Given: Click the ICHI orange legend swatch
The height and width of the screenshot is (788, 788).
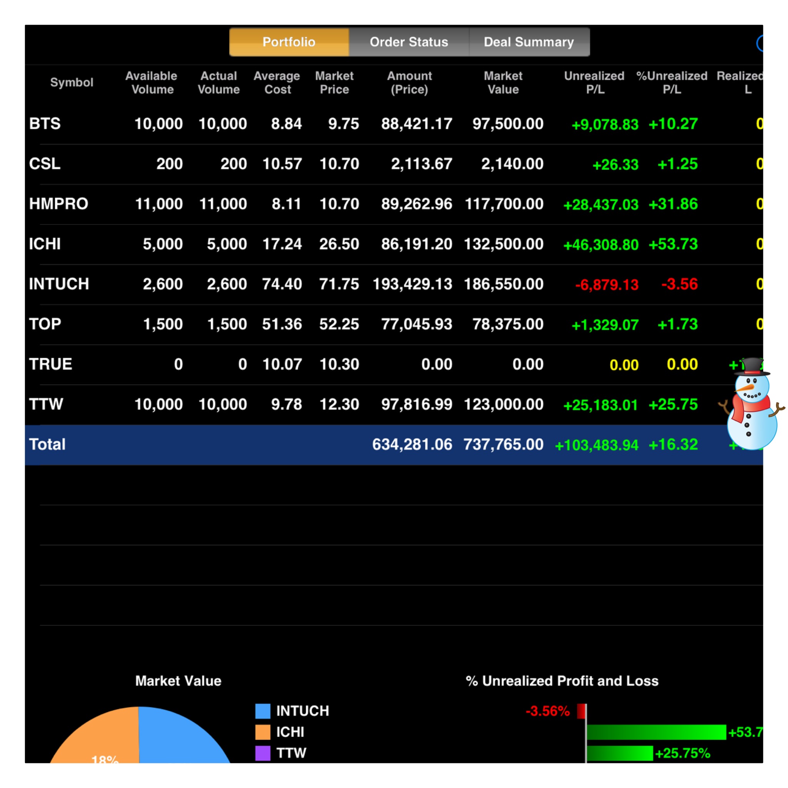Looking at the screenshot, I should tap(263, 732).
